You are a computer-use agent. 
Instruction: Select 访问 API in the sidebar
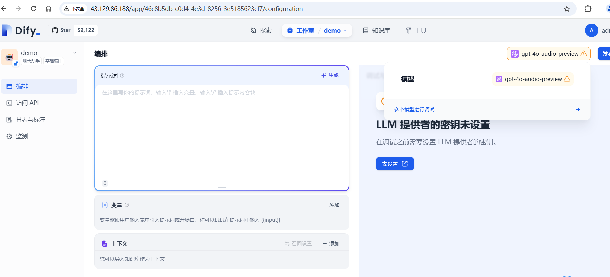27,103
